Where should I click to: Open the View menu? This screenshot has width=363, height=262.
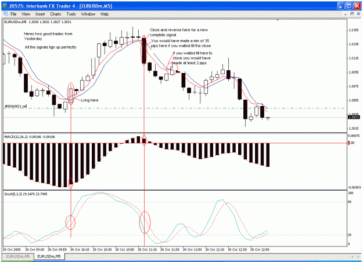(26, 14)
